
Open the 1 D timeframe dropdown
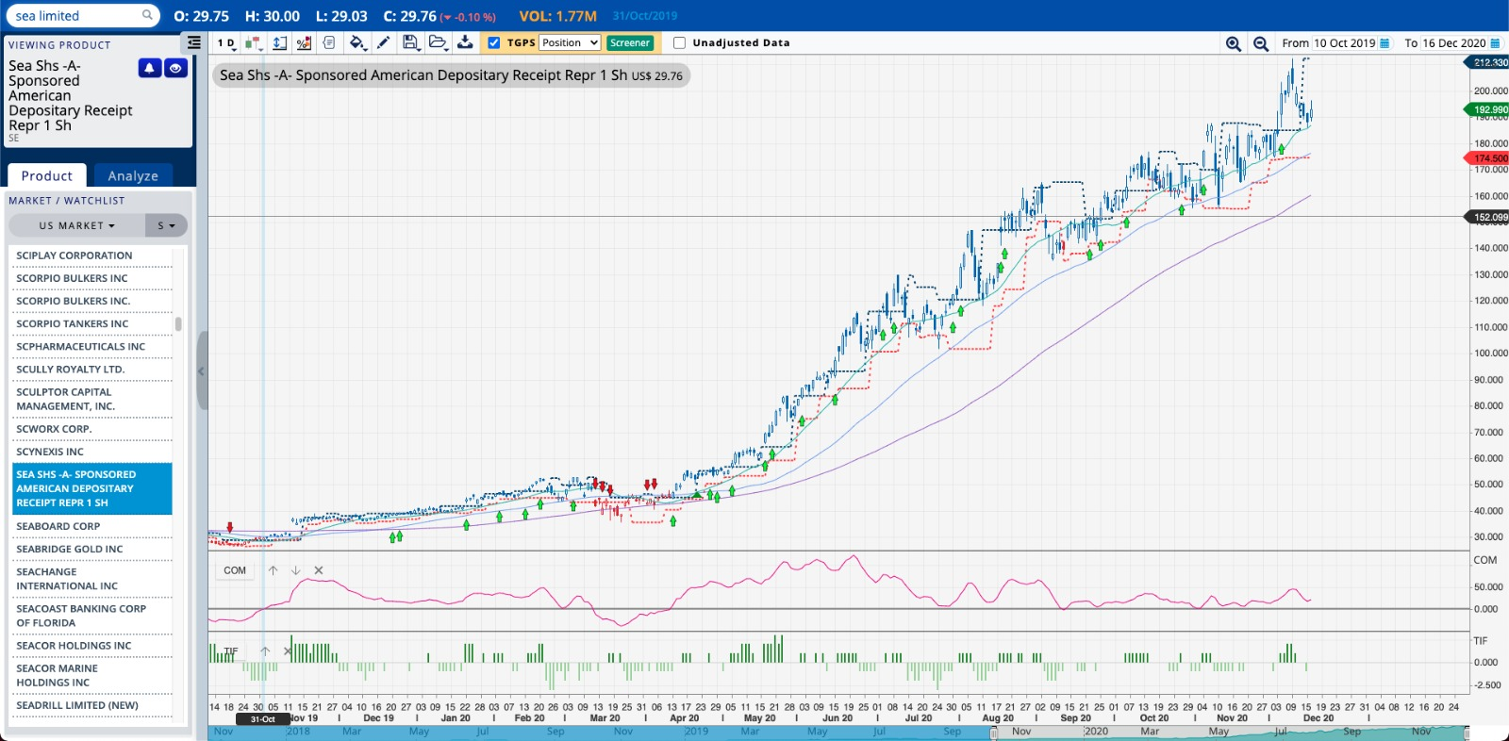tap(226, 42)
